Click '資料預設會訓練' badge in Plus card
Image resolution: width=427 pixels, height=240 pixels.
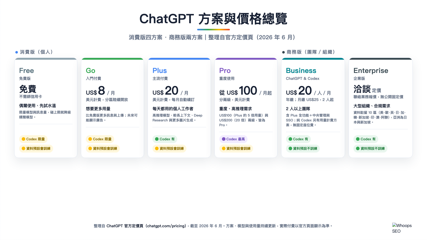169,148
